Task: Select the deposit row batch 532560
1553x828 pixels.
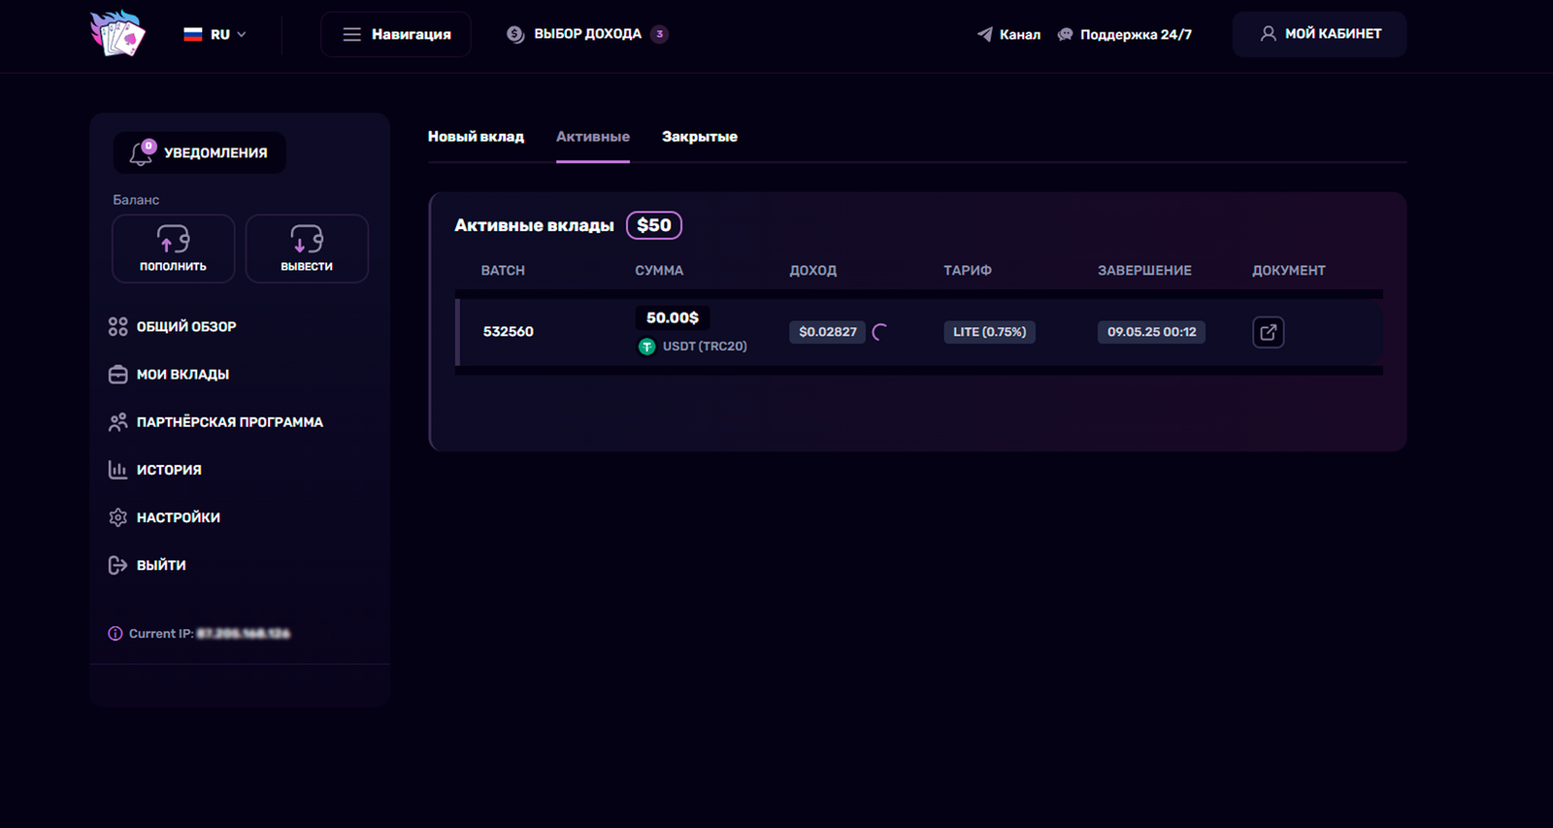Action: coord(509,332)
